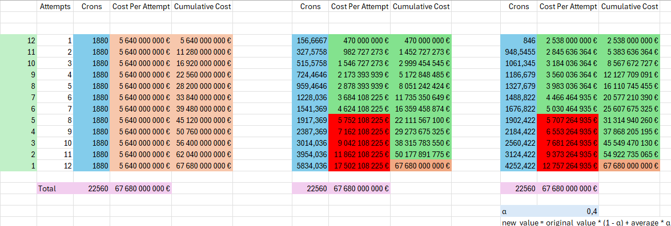This screenshot has height=226, width=671.
Task: Select cell with 39 480 000 000 €
Action: 202,109
